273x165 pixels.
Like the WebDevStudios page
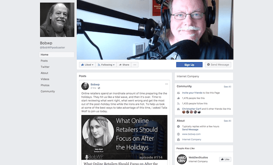[x=225, y=159]
